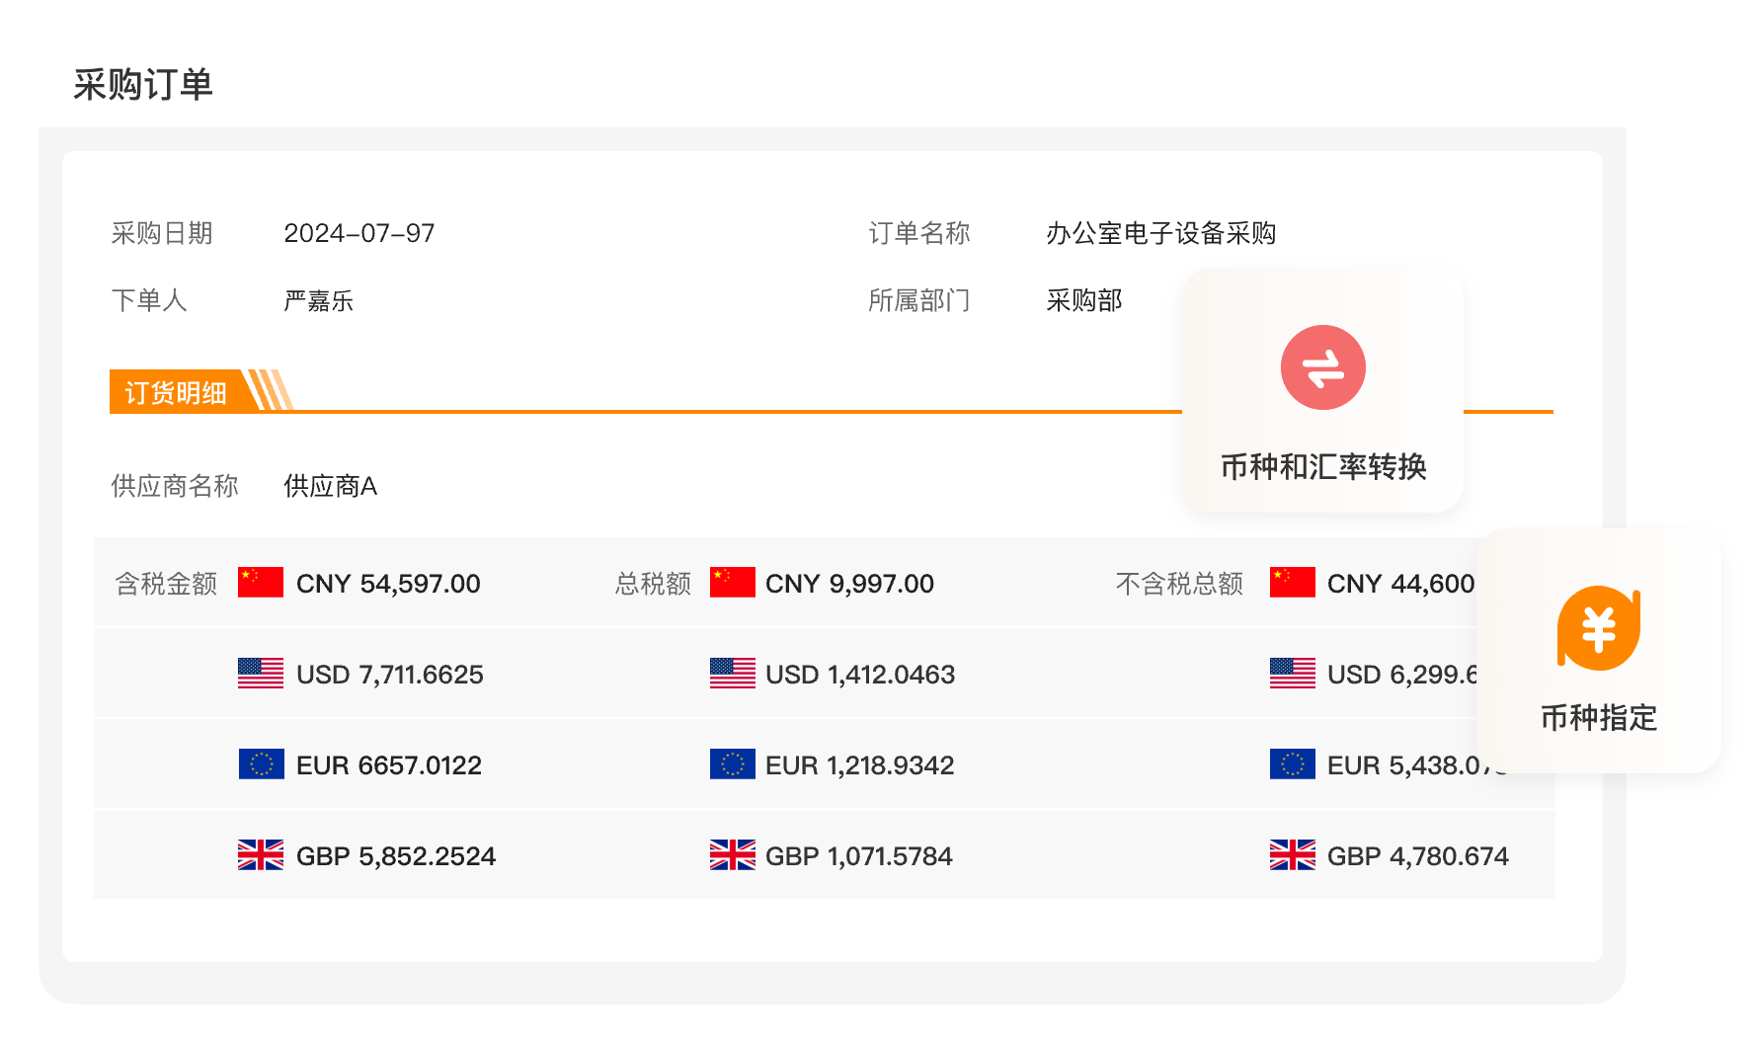This screenshot has width=1751, height=1043.
Task: Click the China flag beside CNY 54,597.00
Action: 261,583
